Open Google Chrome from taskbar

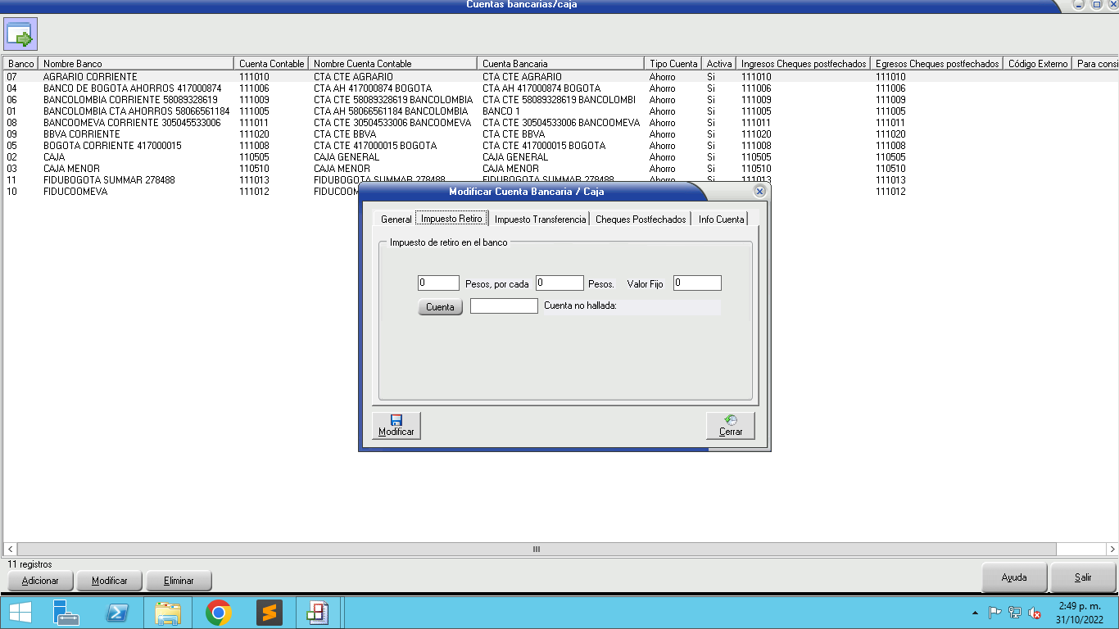pyautogui.click(x=218, y=613)
